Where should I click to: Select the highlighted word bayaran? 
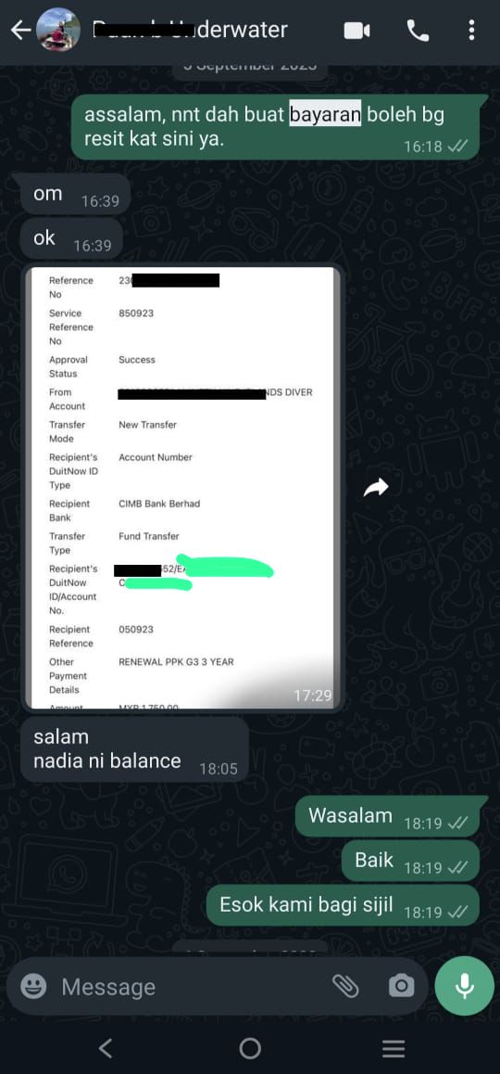pyautogui.click(x=325, y=114)
